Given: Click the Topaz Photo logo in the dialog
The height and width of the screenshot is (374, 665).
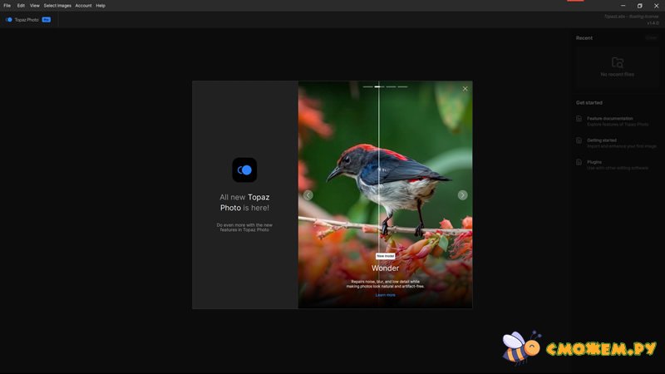Looking at the screenshot, I should [244, 170].
